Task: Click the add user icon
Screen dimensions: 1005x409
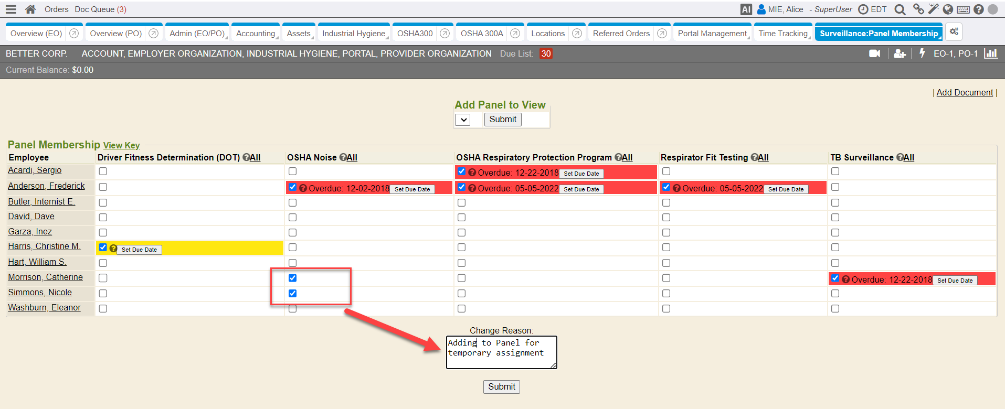Action: (x=900, y=53)
